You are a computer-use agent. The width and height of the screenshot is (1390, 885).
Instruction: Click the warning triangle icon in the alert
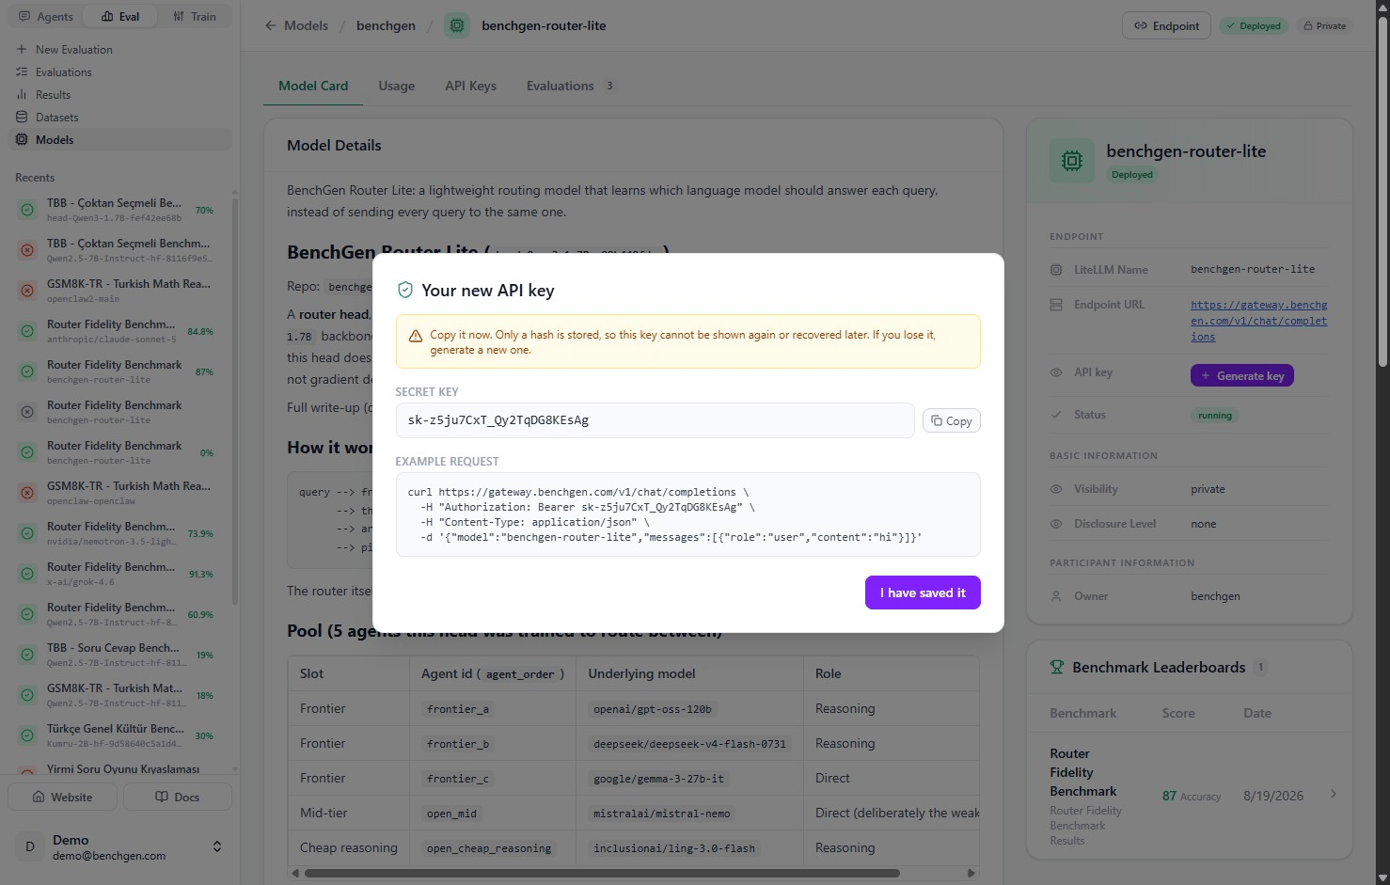click(416, 336)
